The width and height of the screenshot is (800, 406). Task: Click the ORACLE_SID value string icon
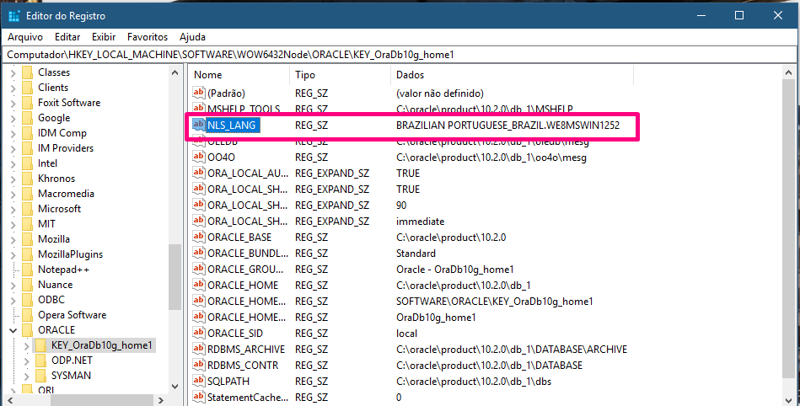click(x=198, y=333)
